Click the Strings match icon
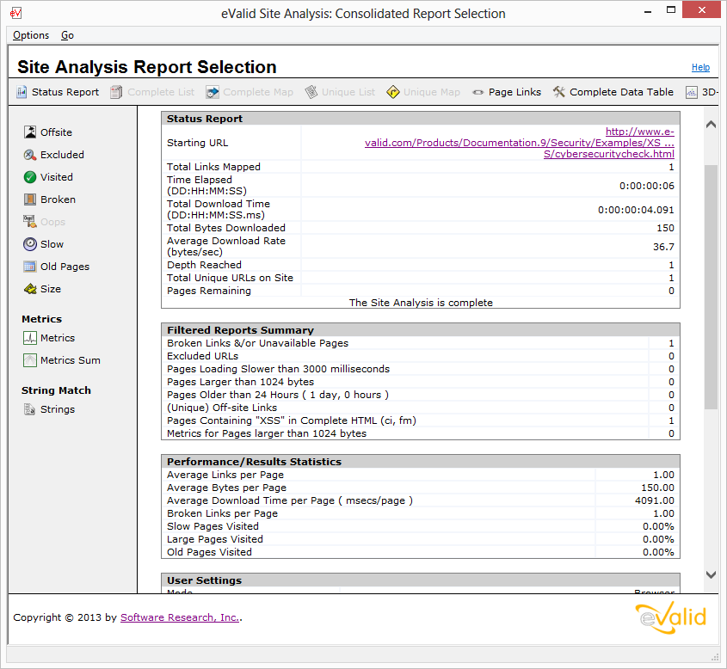Image resolution: width=727 pixels, height=669 pixels. point(29,409)
